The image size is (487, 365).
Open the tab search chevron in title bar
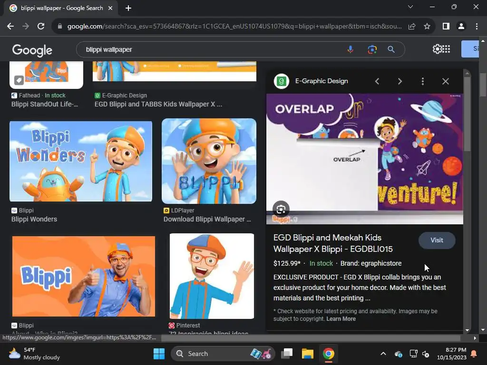coord(410,7)
